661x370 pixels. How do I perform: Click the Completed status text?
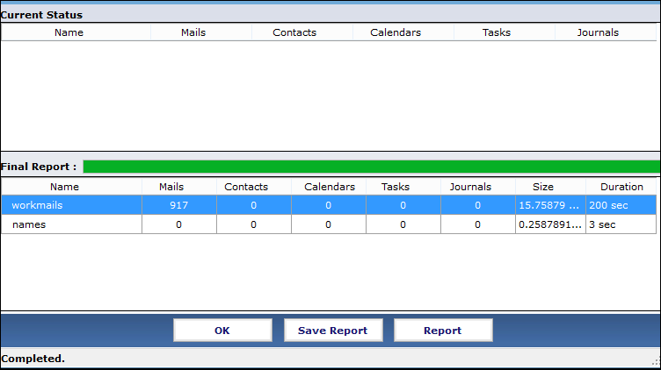[x=33, y=359]
